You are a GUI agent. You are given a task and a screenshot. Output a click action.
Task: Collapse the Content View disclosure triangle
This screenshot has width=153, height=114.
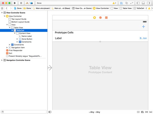[15, 33]
